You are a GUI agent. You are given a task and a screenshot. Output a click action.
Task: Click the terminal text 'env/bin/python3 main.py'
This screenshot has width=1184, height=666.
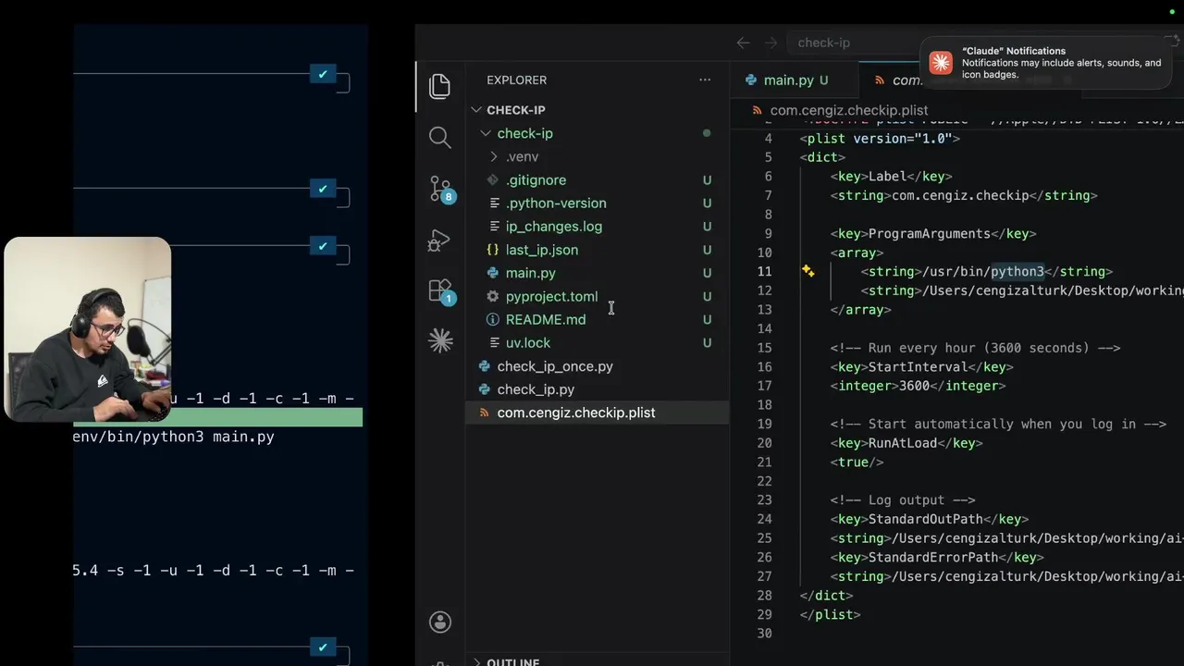(174, 437)
